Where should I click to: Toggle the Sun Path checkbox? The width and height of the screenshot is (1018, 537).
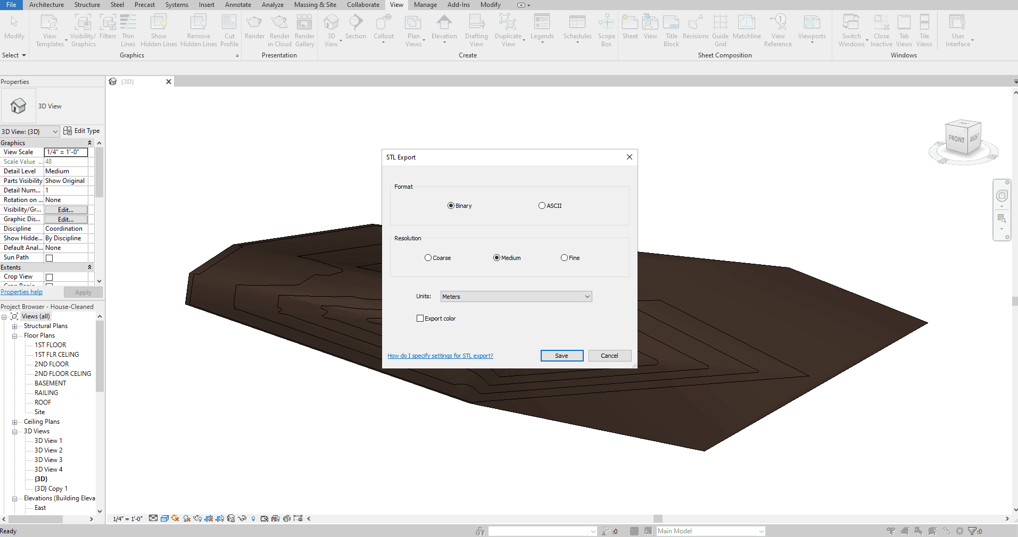click(49, 258)
